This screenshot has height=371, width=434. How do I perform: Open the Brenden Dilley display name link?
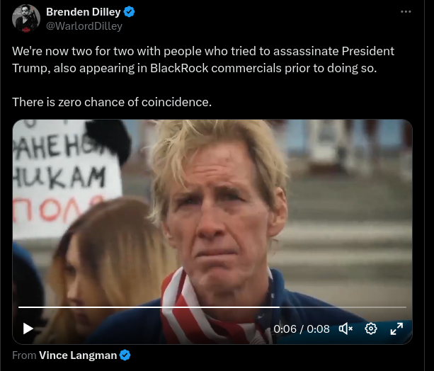coord(84,12)
